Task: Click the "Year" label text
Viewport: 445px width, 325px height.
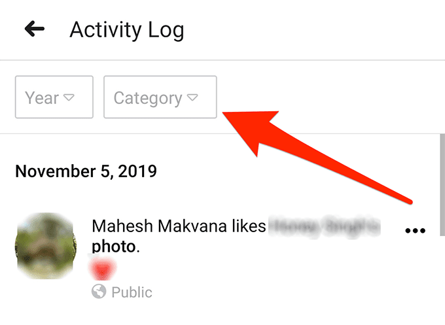Action: [x=42, y=98]
